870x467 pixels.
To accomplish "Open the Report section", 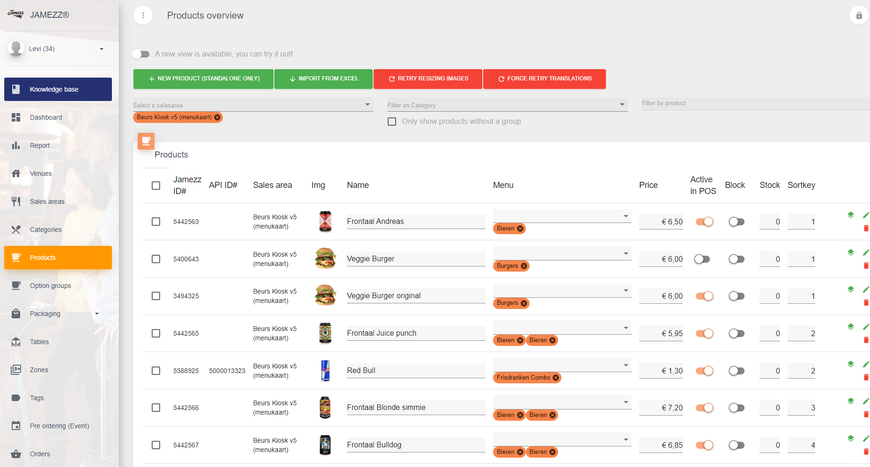I will pos(58,145).
